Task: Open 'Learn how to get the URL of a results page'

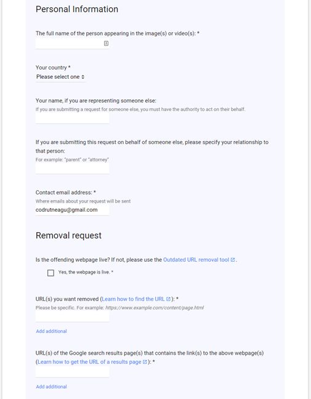Action: point(89,362)
